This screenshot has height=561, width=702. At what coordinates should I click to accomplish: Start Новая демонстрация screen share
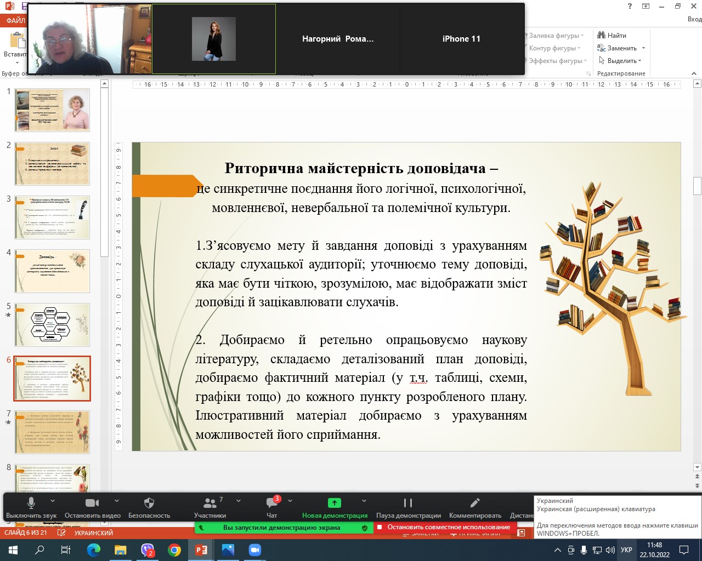[x=334, y=503]
